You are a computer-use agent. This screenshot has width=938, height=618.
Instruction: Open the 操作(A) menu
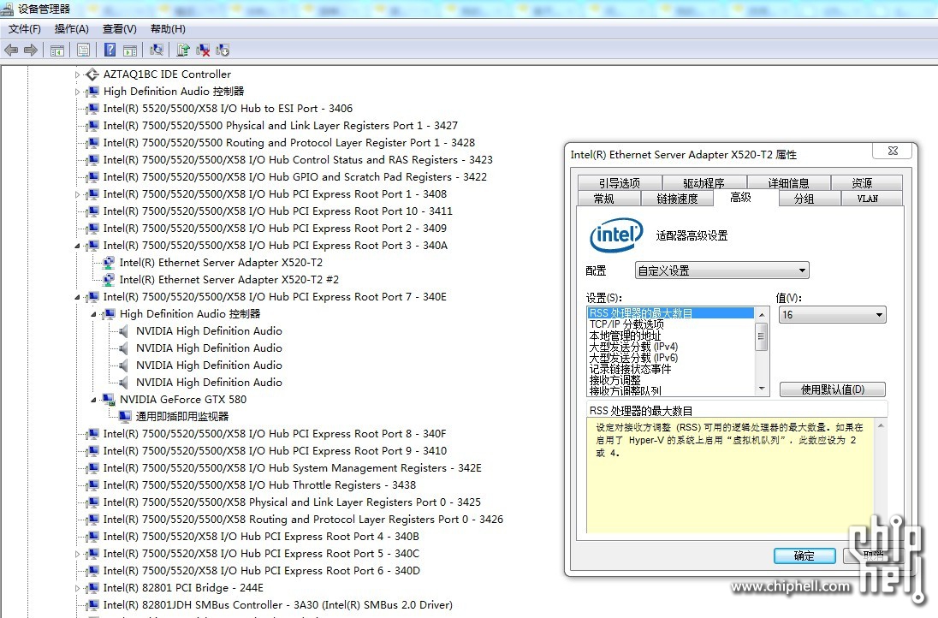72,28
